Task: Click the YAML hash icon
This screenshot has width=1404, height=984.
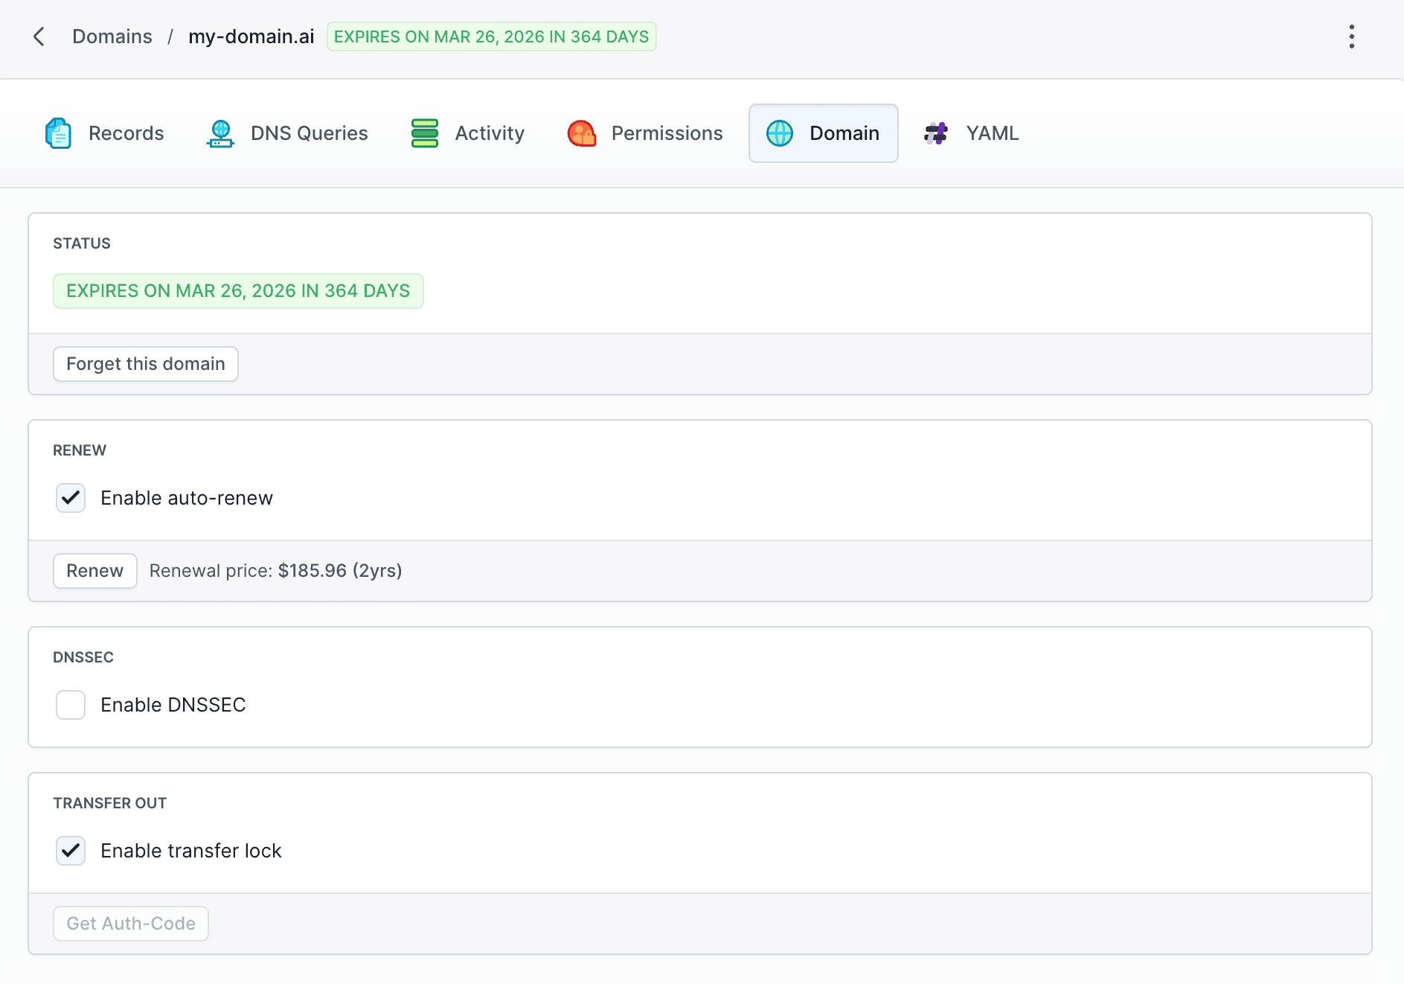Action: pyautogui.click(x=936, y=133)
